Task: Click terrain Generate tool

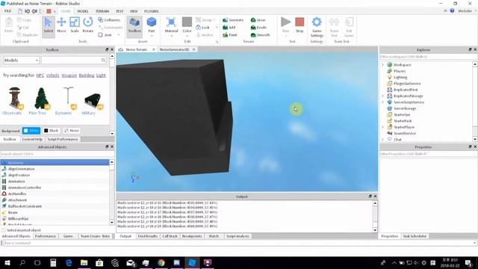Action: point(233,20)
